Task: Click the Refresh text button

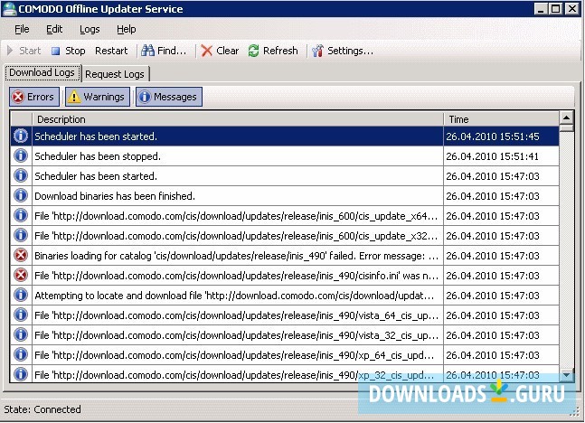Action: [280, 51]
